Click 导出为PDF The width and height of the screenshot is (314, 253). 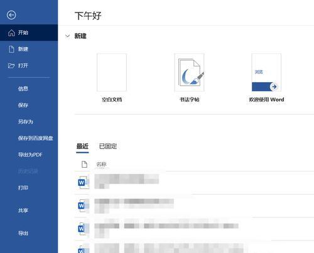click(x=30, y=155)
